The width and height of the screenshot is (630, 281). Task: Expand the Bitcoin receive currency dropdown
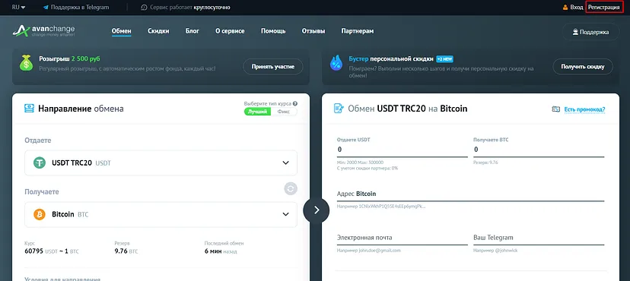coord(285,214)
